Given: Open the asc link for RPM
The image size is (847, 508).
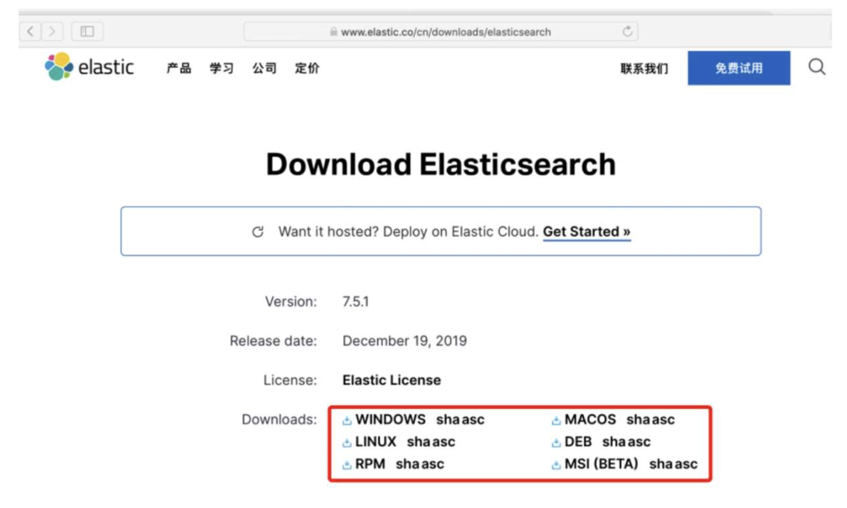Looking at the screenshot, I should (432, 464).
